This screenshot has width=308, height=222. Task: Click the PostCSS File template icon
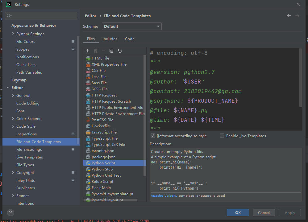click(x=88, y=120)
